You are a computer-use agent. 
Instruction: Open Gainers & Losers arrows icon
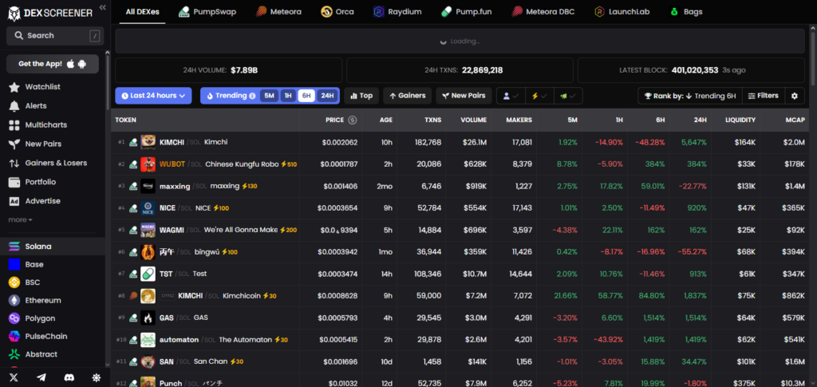click(14, 163)
